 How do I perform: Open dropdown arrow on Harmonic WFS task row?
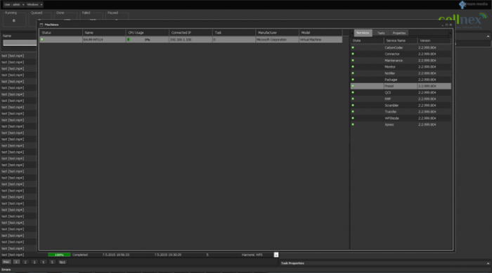click(276, 255)
